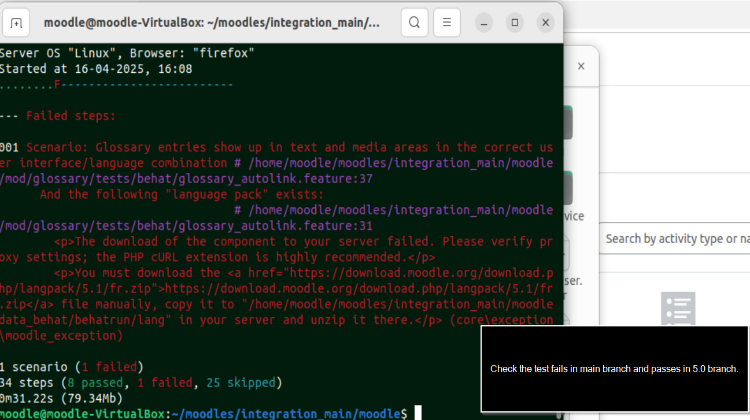Click '1 scenario (1 failed)' summary

point(72,366)
